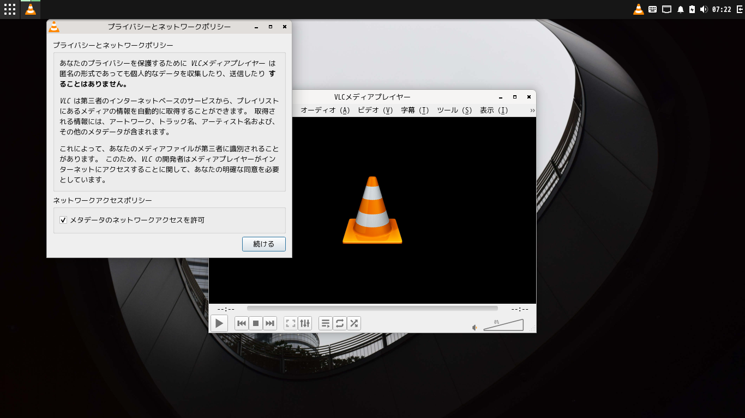Image resolution: width=745 pixels, height=418 pixels.
Task: Click the logout session icon
Action: click(x=739, y=9)
